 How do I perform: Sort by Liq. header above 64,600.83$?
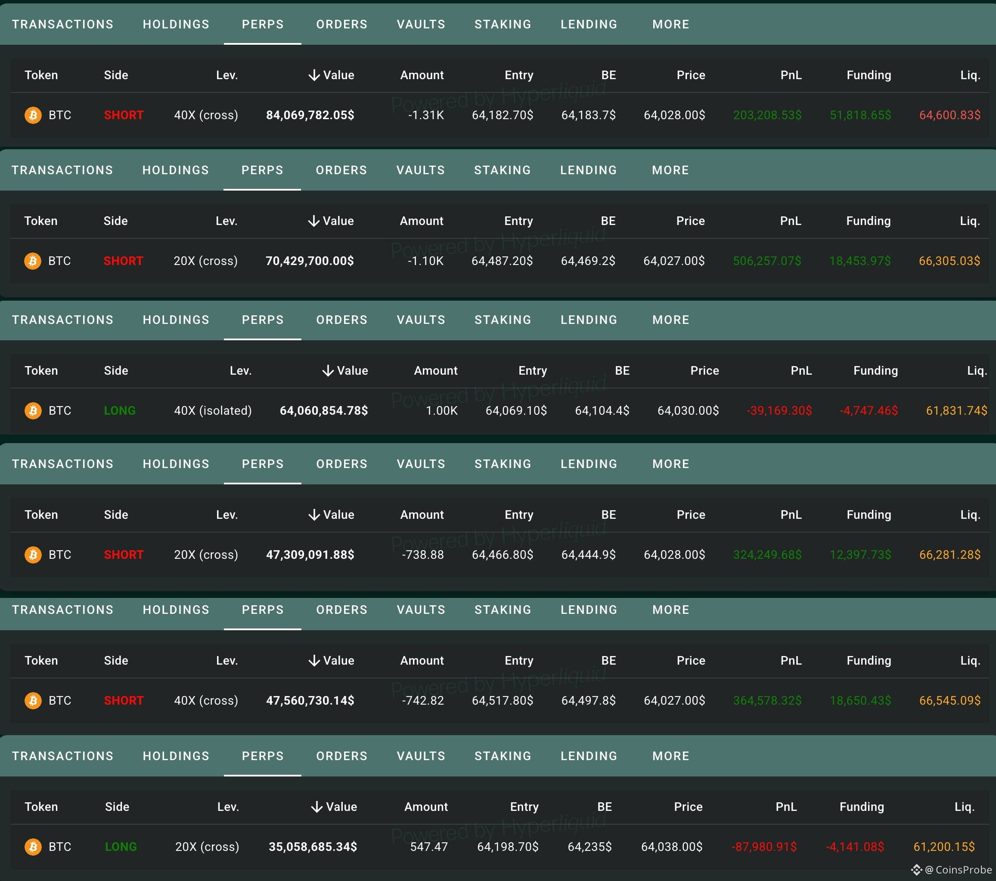point(970,75)
